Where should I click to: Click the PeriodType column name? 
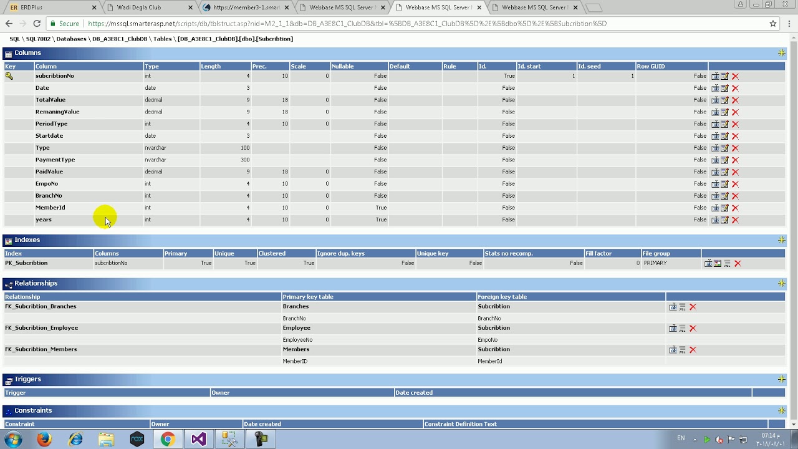[51, 123]
